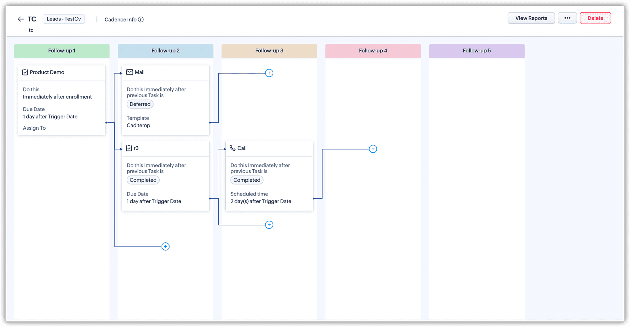Click the r3 task checkbox icon
630x327 pixels.
coord(129,148)
